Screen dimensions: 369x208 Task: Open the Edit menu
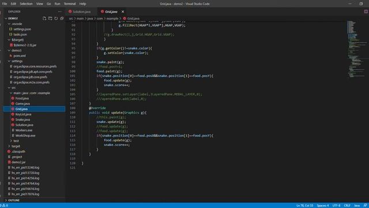pyautogui.click(x=13, y=4)
